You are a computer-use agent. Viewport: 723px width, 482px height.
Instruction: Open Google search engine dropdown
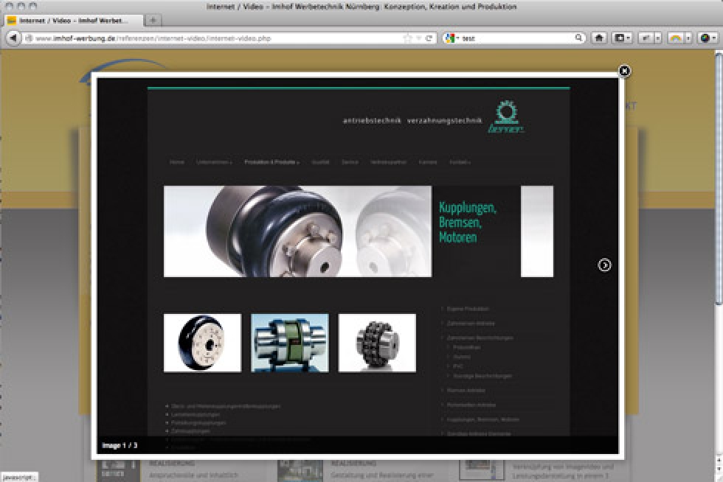(x=452, y=38)
